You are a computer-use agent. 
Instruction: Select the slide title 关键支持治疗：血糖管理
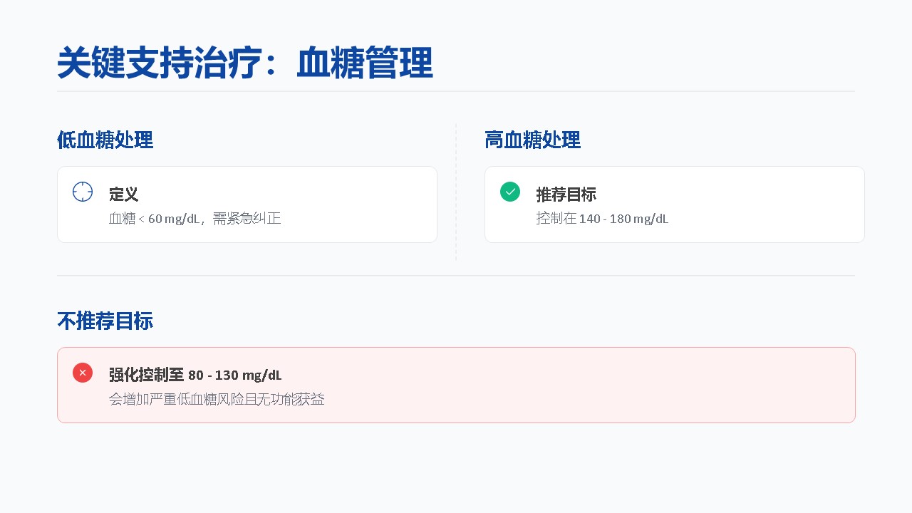coord(245,63)
